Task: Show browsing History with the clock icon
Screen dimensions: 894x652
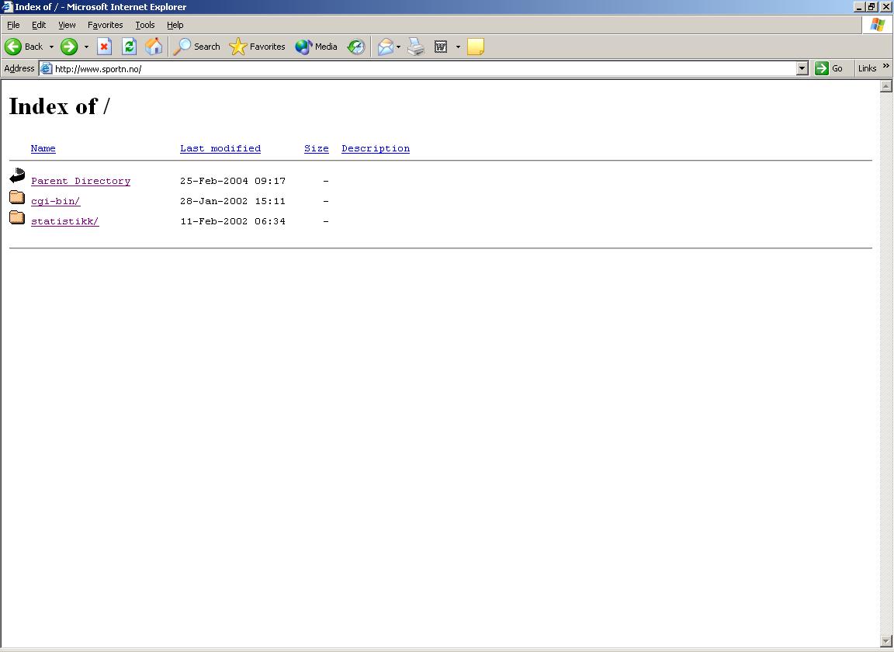Action: click(x=356, y=47)
